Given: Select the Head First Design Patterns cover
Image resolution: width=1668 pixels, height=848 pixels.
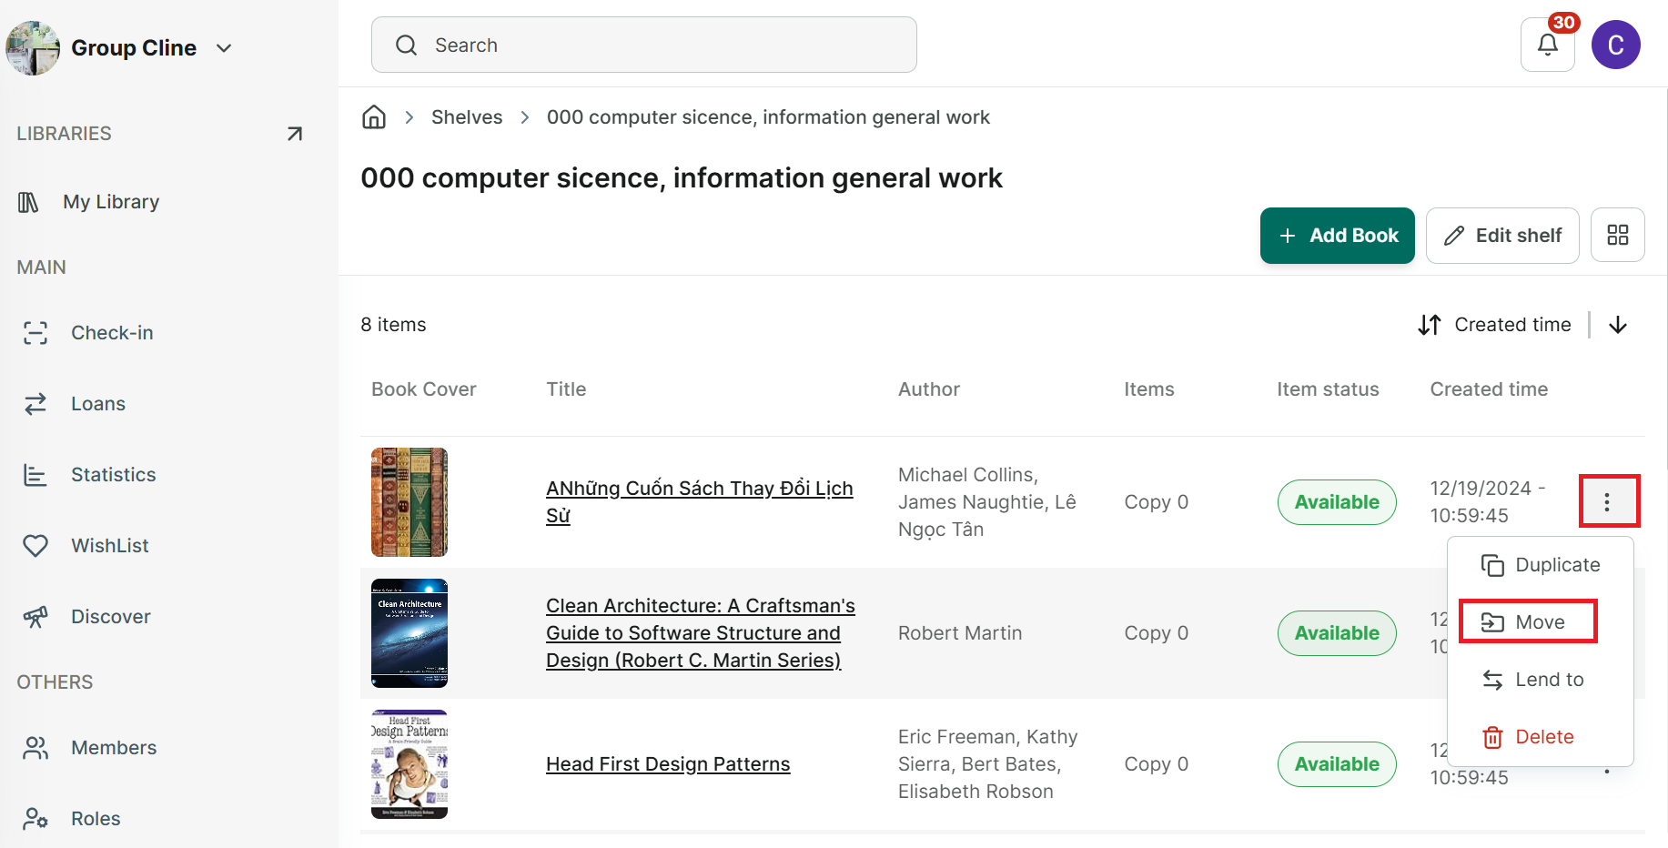Looking at the screenshot, I should 409,764.
